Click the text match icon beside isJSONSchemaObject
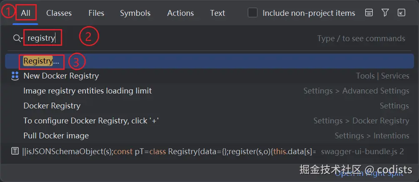419x182 pixels. point(15,151)
